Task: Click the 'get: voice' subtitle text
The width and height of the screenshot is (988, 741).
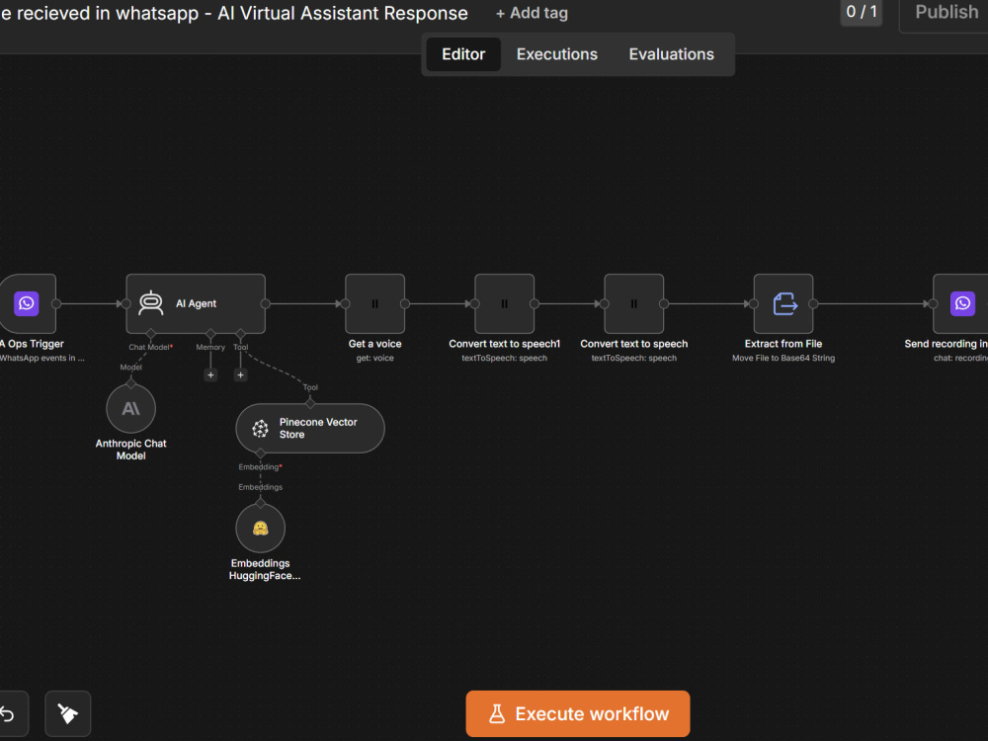Action: 374,358
